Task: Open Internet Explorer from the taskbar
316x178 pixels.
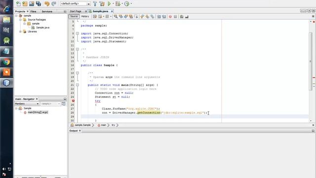Action: tap(6, 9)
